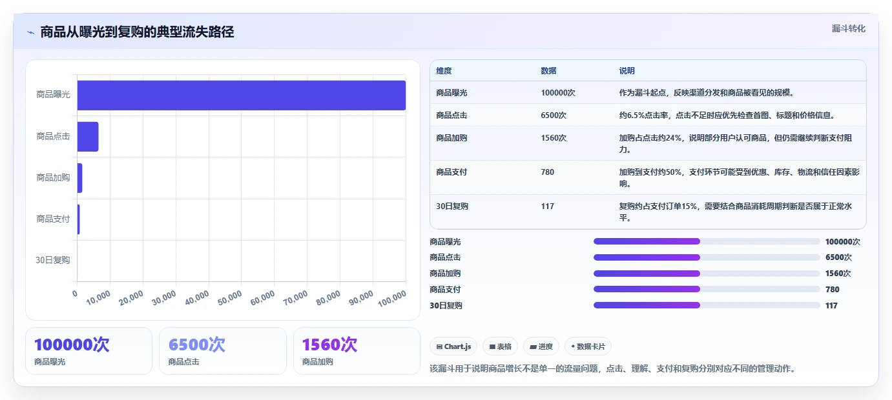Click the 117 value in the table
Screen dimensions: 892x400
pos(547,206)
